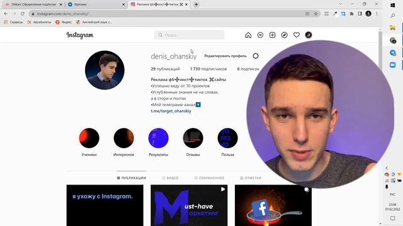Toggle Chrome side panel icon
The height and width of the screenshot is (226, 403).
click(360, 14)
